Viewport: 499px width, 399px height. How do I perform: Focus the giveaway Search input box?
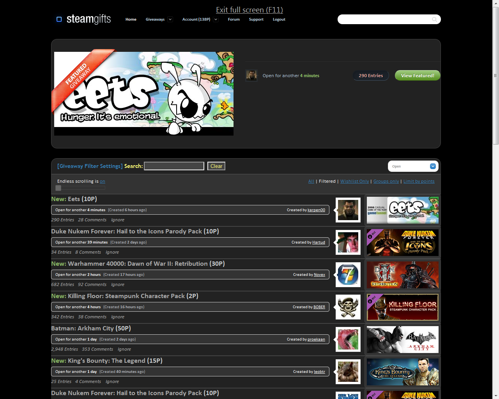tap(174, 166)
